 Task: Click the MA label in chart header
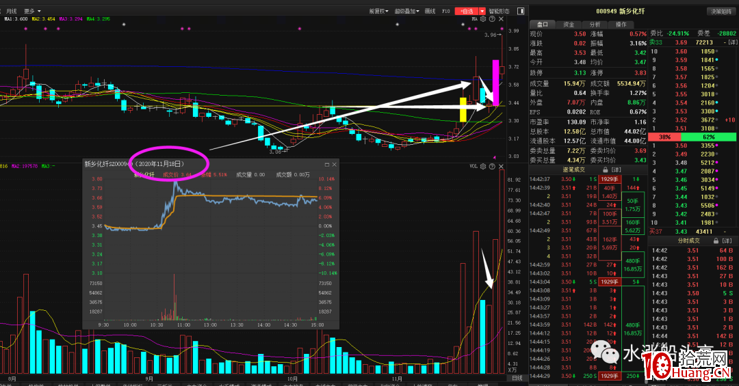(475, 19)
